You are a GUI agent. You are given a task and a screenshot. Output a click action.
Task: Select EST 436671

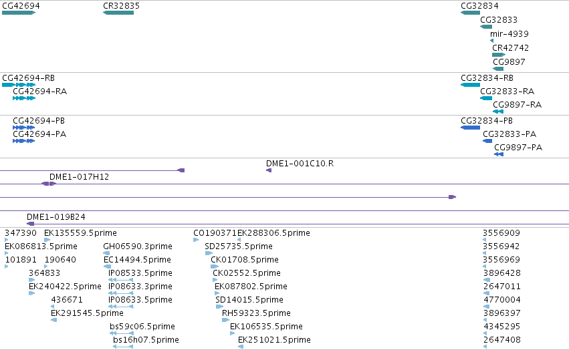pyautogui.click(x=53, y=307)
